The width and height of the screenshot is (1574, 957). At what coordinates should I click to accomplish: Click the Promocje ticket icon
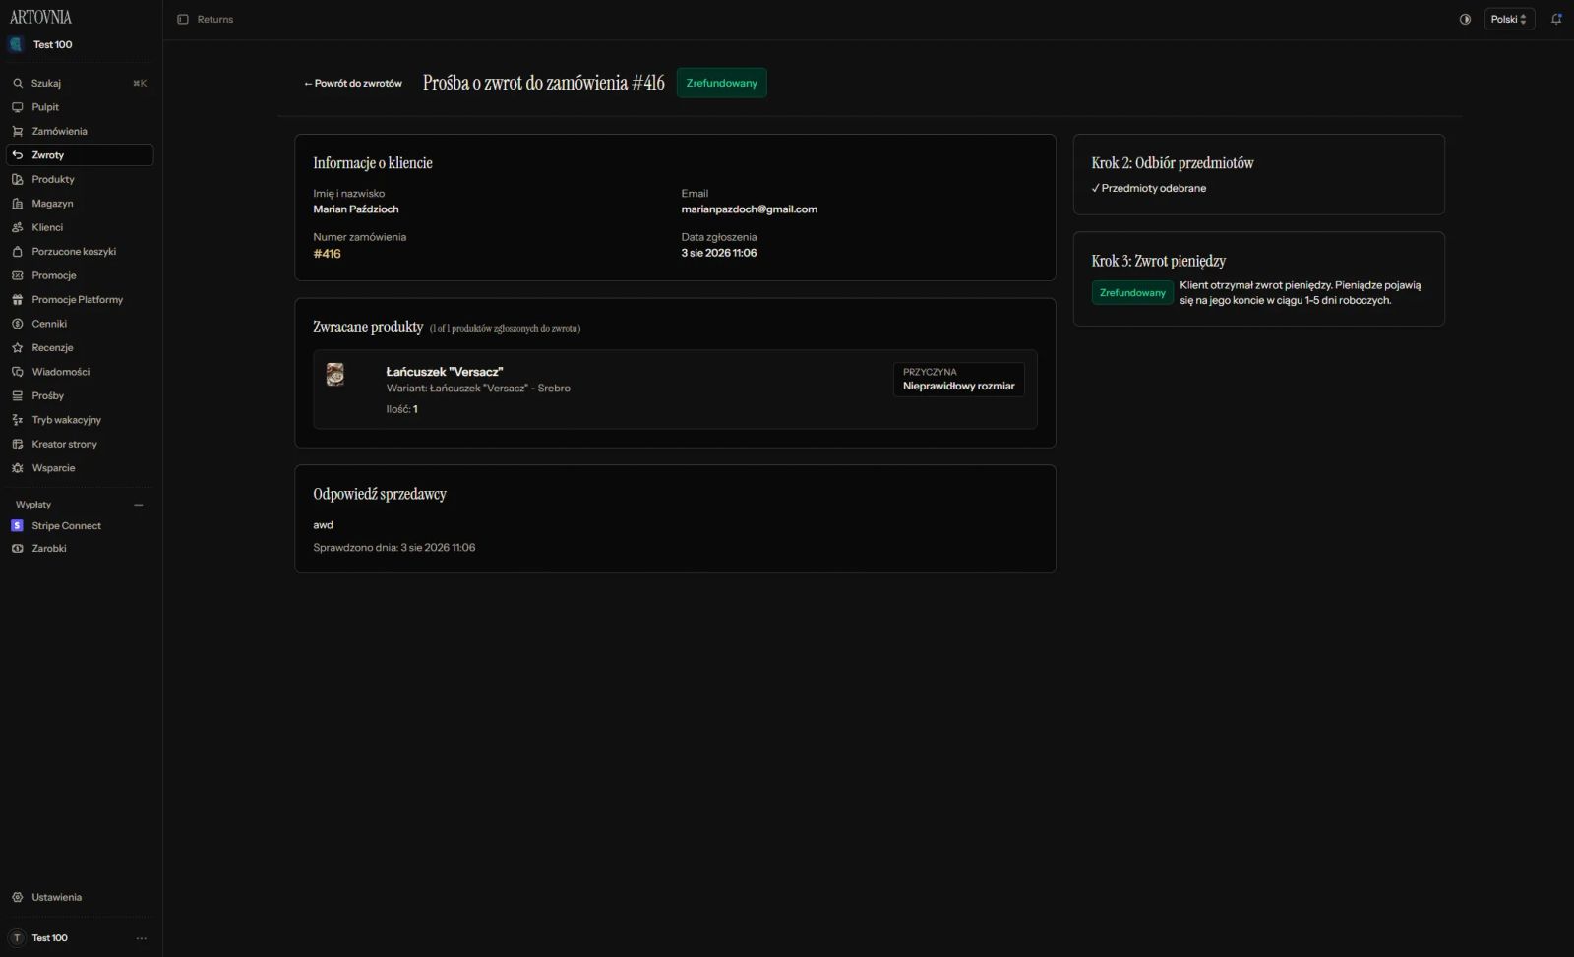(x=17, y=275)
